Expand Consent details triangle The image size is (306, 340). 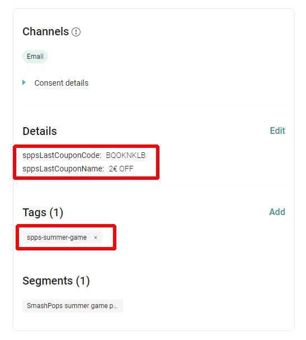click(24, 82)
